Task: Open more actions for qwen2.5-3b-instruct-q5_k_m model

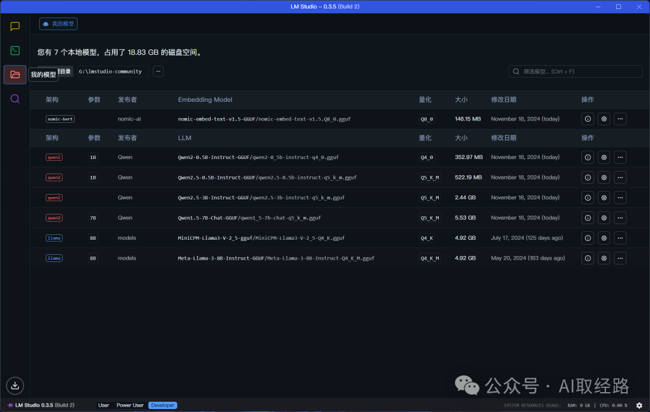Action: tap(620, 198)
